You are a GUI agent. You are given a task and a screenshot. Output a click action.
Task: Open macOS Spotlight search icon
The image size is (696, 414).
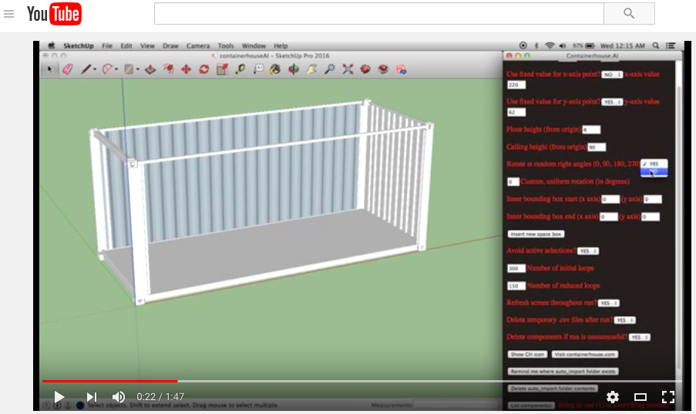pyautogui.click(x=656, y=45)
